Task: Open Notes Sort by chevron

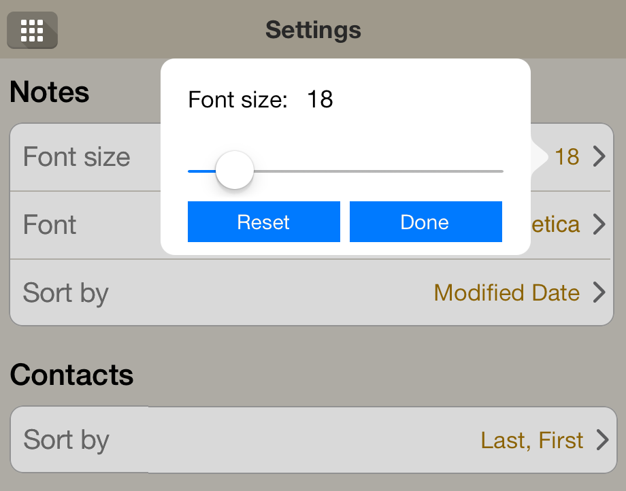Action: pos(599,292)
